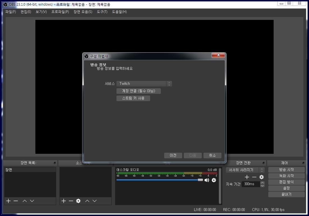
Task: Click the desktop audio volume slider handle
Action: coord(200,180)
